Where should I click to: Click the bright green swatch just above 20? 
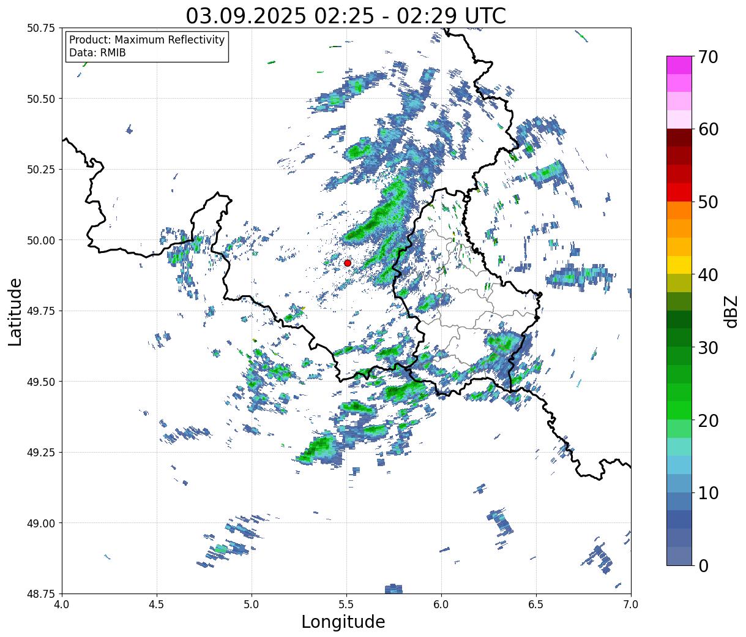[x=679, y=410]
